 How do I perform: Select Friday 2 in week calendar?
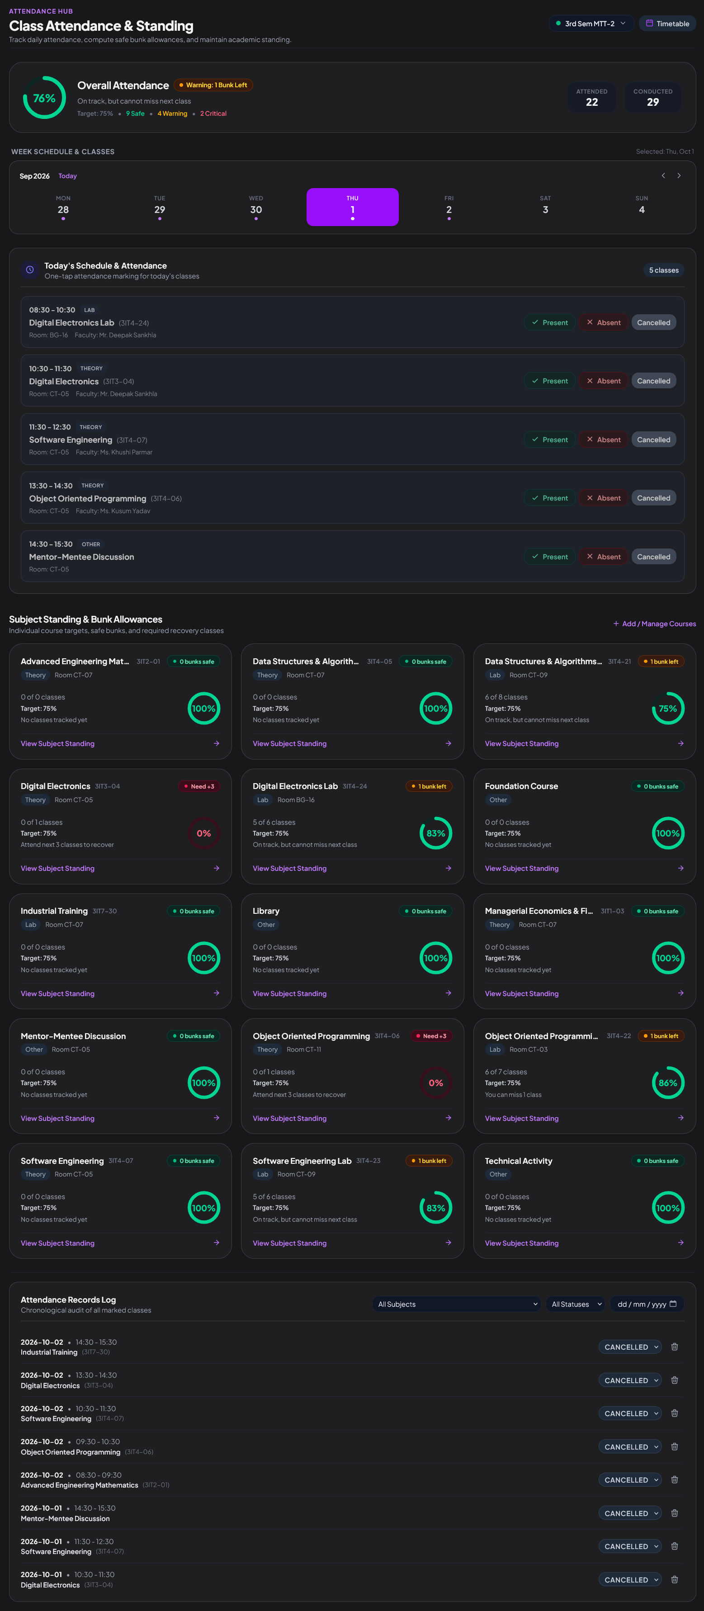coord(449,207)
